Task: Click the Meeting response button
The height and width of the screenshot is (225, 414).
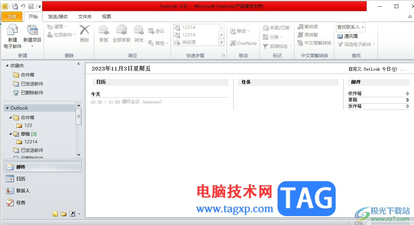Action: click(x=156, y=31)
